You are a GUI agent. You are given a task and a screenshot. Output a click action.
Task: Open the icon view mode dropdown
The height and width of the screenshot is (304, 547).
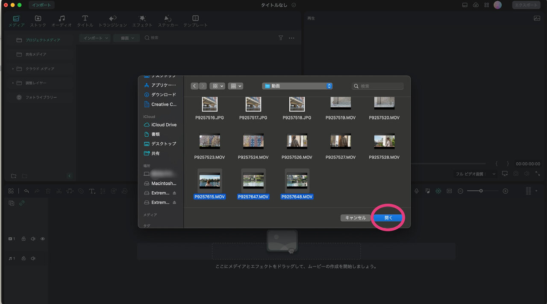217,86
